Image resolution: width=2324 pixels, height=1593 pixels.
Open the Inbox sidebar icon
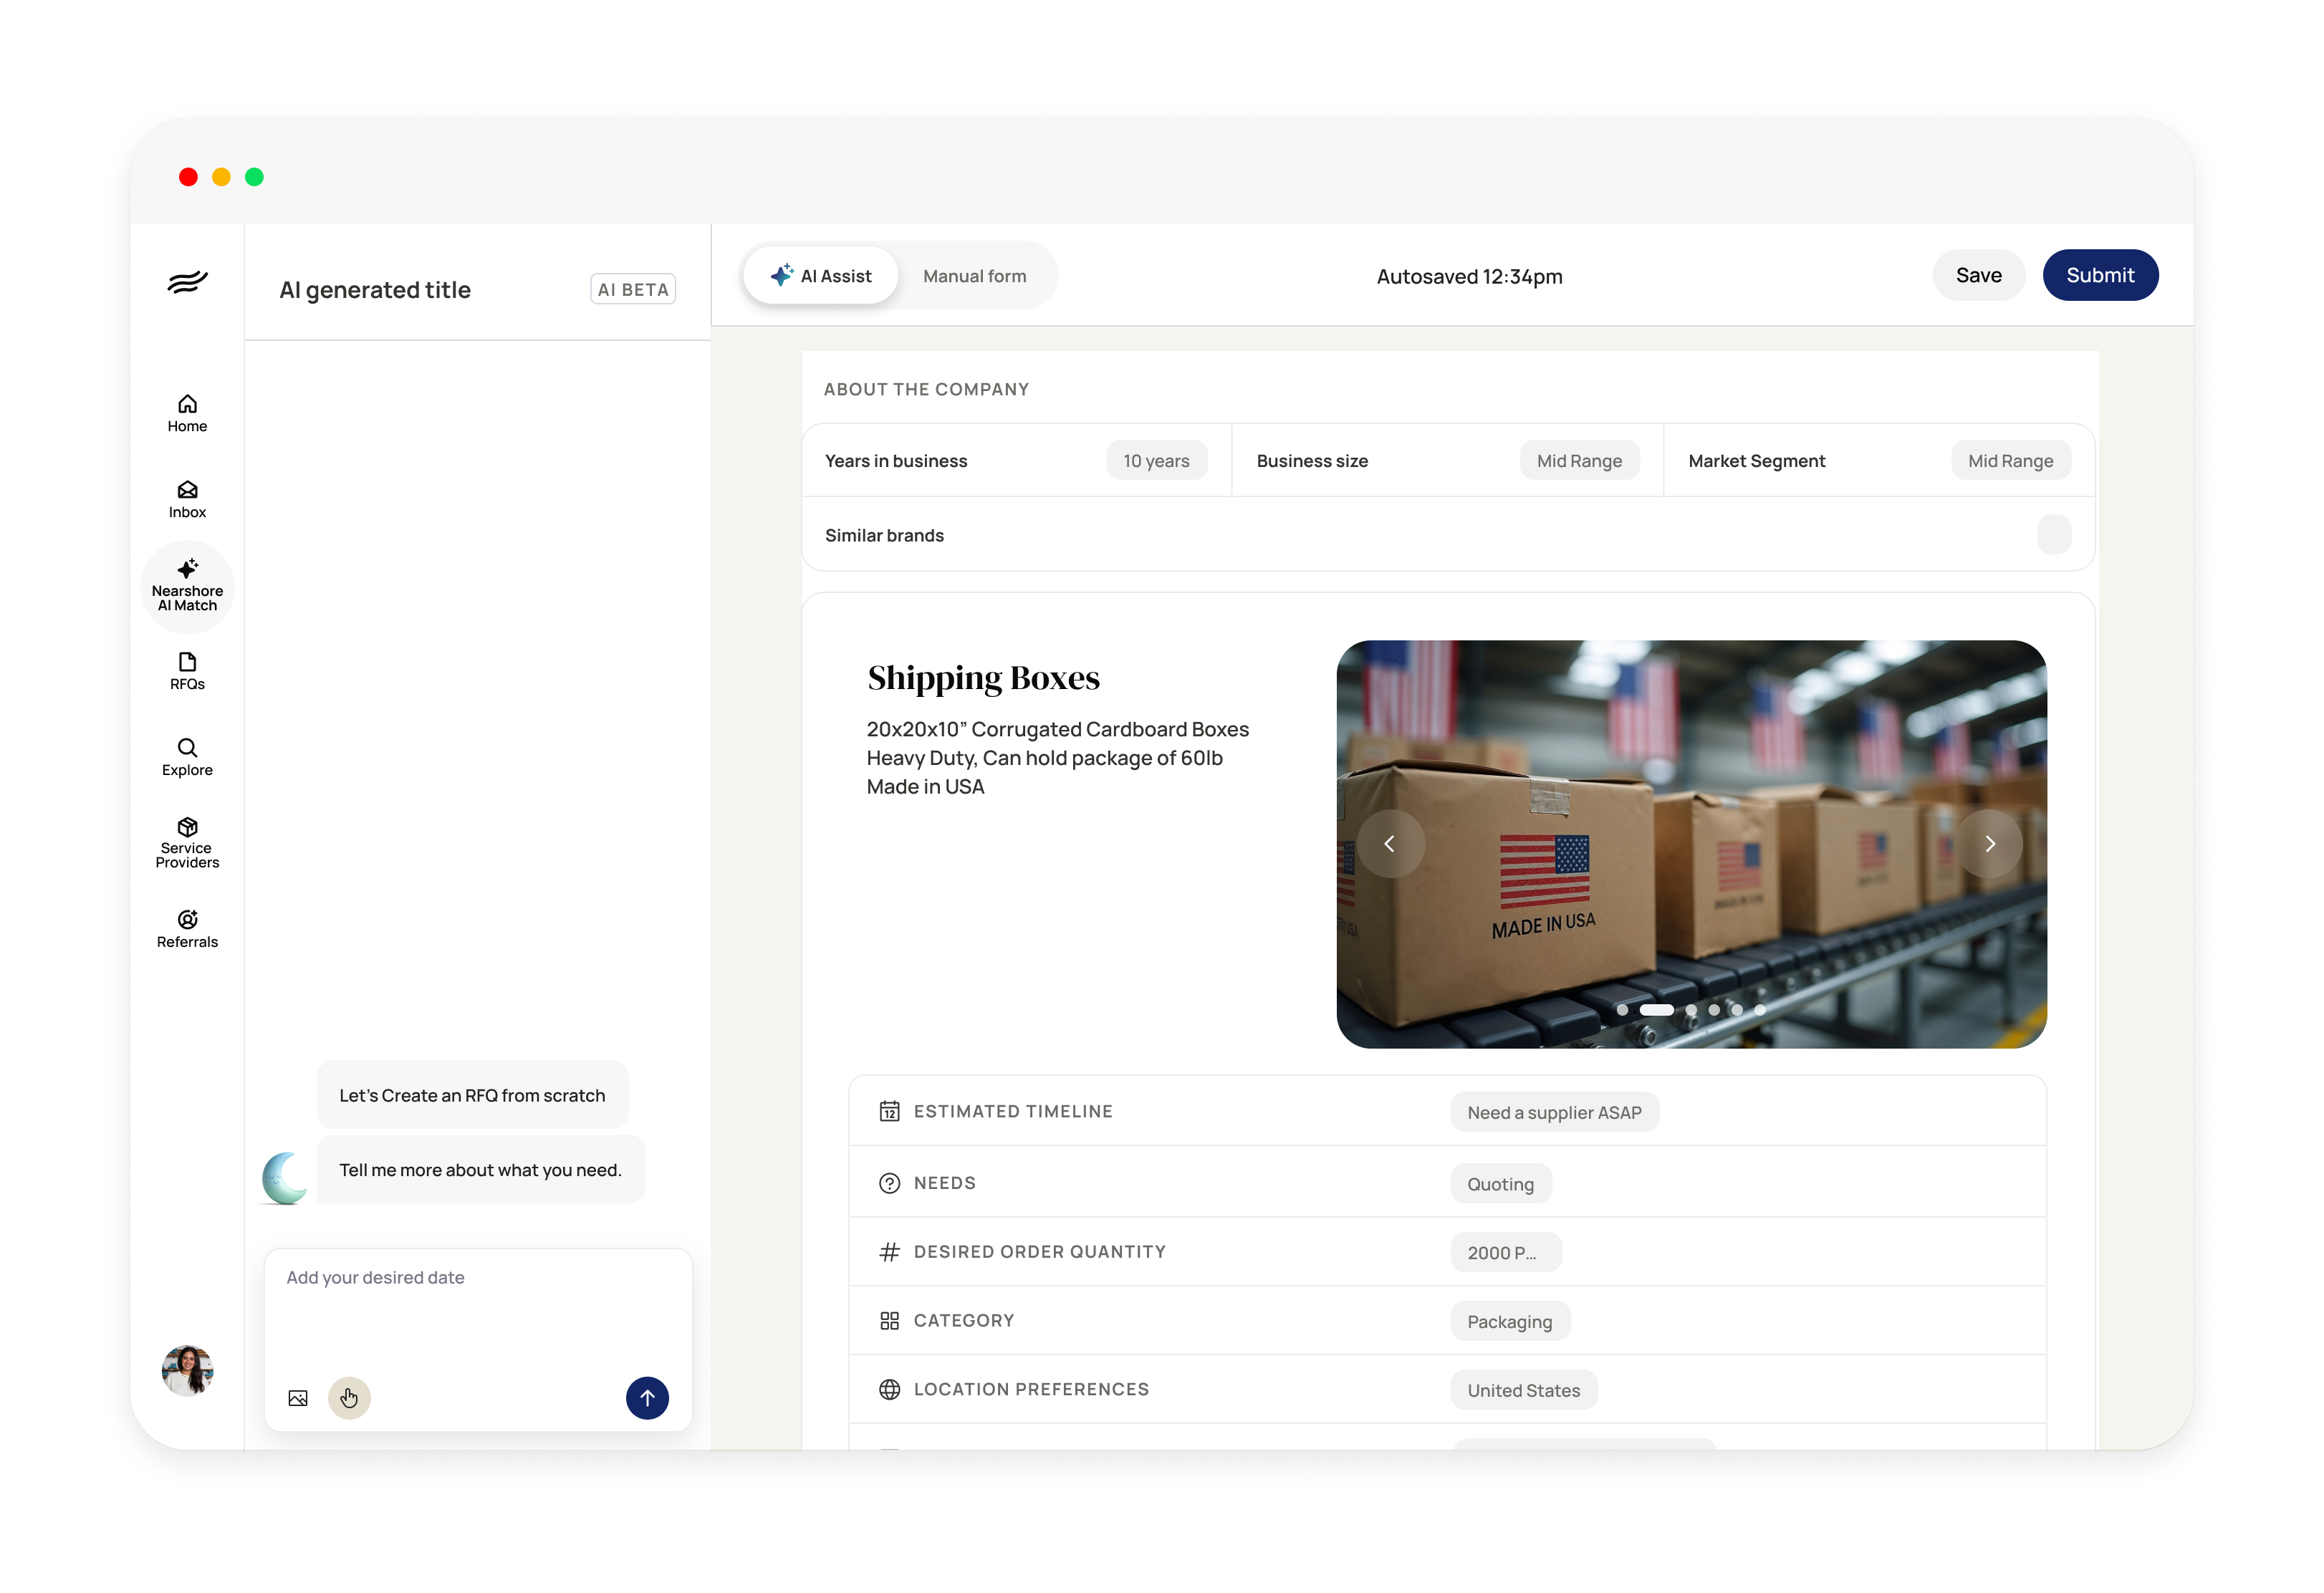click(187, 498)
